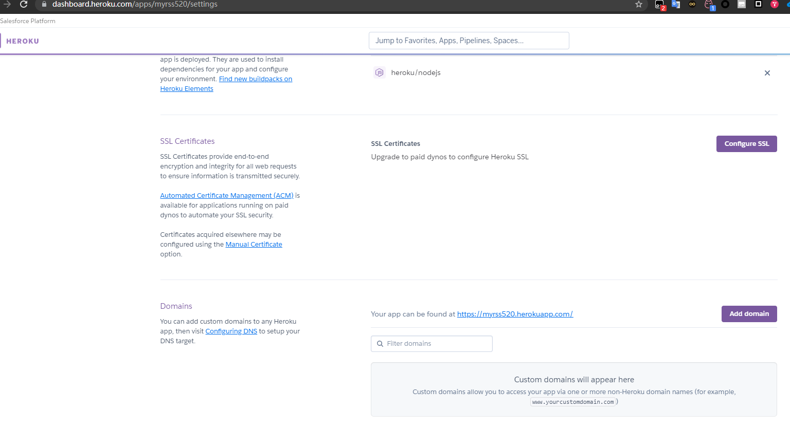Click www.yourcustomdomain.com example text
The image size is (790, 428).
tap(573, 402)
